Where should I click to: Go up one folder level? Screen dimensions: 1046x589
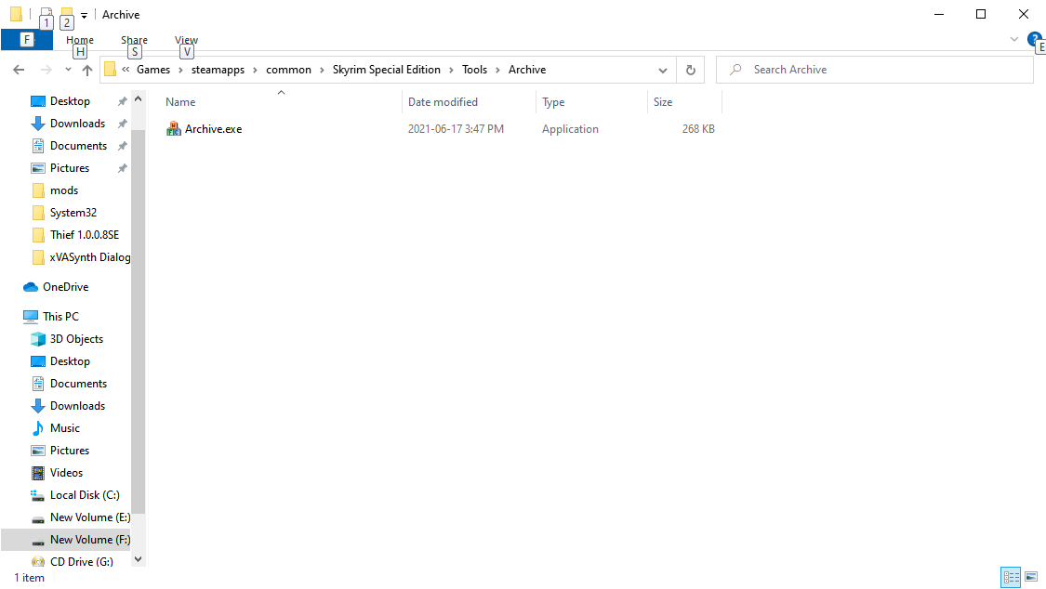coord(86,70)
